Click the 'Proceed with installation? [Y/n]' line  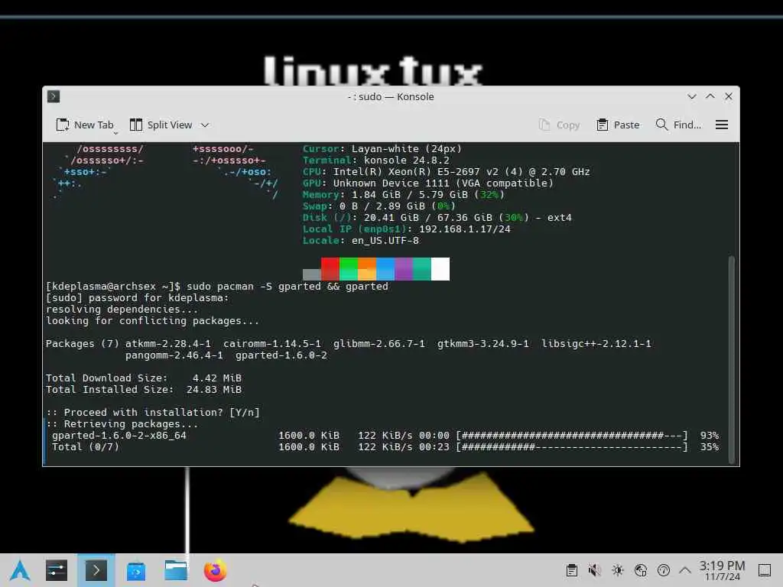pos(153,412)
